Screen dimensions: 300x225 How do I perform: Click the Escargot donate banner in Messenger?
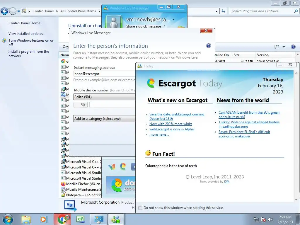click(x=120, y=185)
